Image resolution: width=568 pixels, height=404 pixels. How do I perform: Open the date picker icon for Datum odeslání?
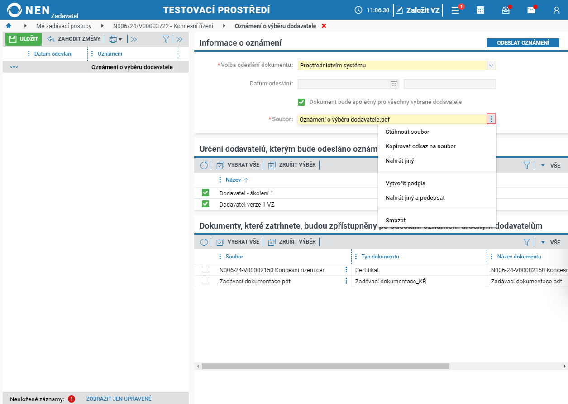(394, 84)
